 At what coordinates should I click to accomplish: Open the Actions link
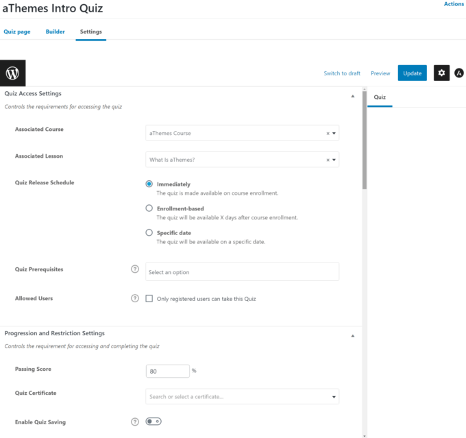click(454, 4)
